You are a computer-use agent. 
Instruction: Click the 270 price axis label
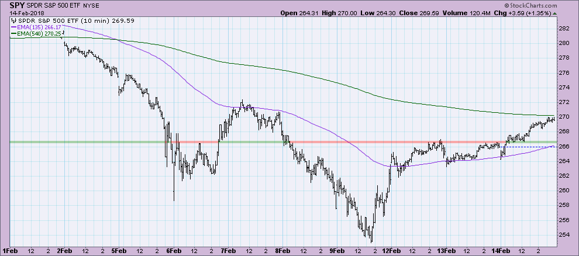563,117
